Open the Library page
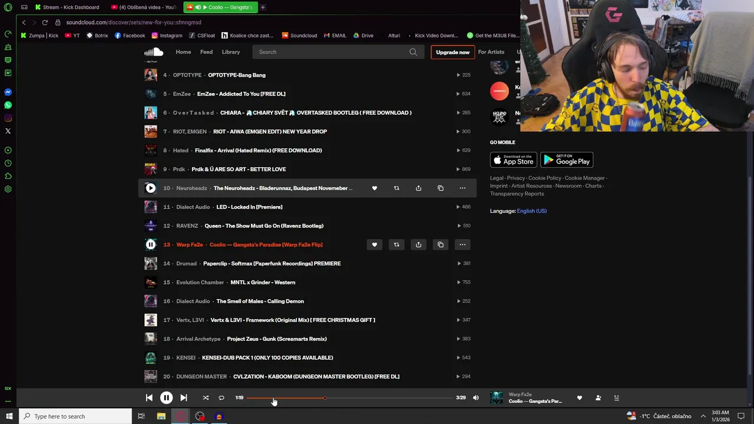The height and width of the screenshot is (424, 754). point(231,52)
